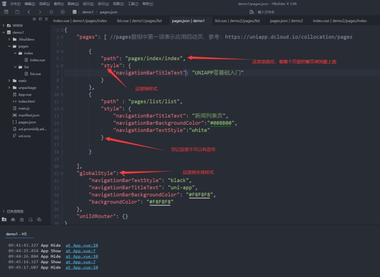Open the 编辑(E) menu
380x277 pixels.
point(29,4)
